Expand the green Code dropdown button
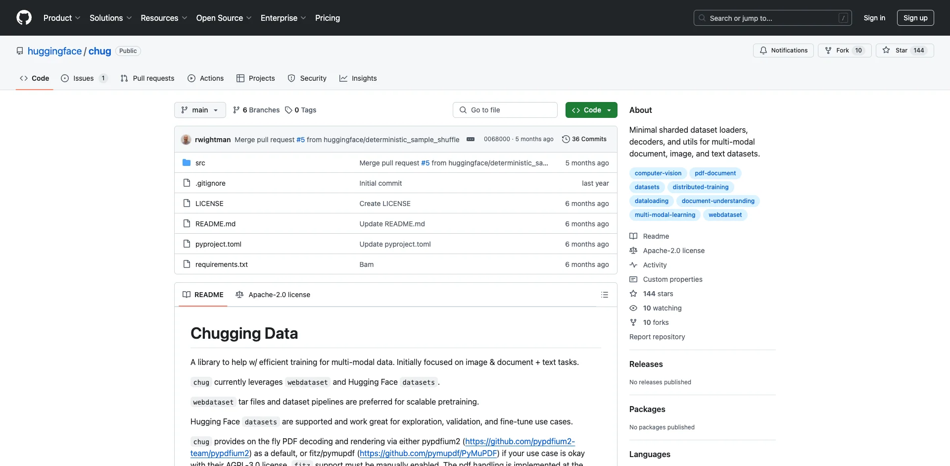The image size is (950, 466). pos(591,110)
